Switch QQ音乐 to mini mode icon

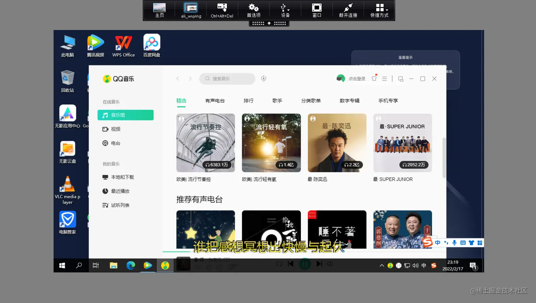click(401, 79)
